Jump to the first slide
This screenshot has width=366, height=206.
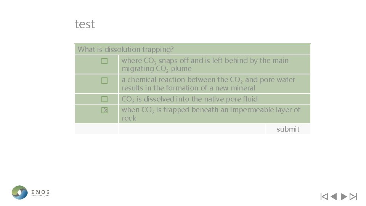pos(324,197)
